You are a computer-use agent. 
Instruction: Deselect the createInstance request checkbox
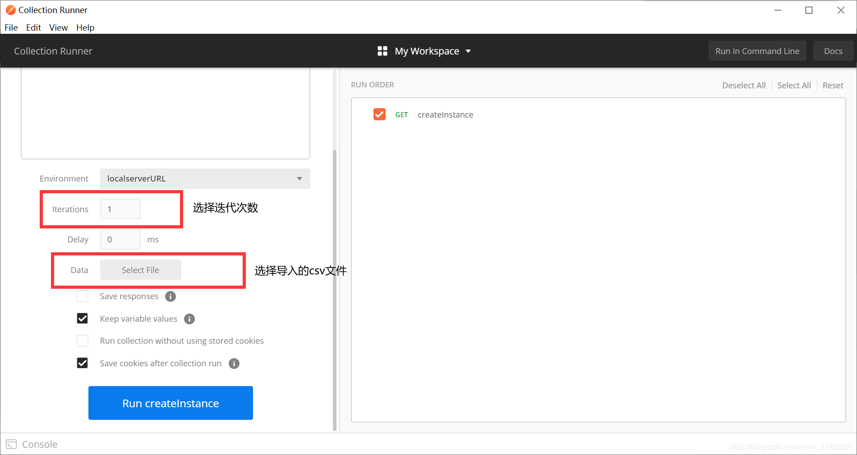[379, 114]
